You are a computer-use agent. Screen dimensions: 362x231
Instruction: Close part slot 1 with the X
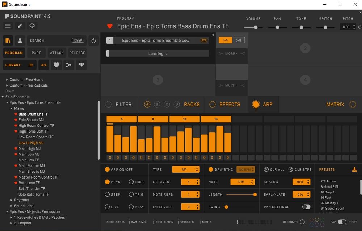coord(213,35)
